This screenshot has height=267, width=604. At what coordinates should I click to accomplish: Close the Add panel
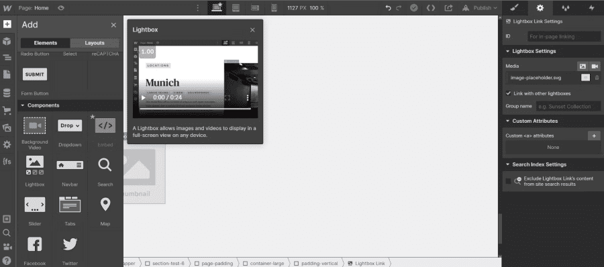[113, 25]
